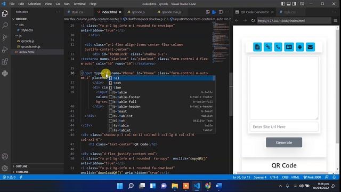Toggle the primary side bar layout icon
The width and height of the screenshot is (341, 192).
[x=283, y=4]
